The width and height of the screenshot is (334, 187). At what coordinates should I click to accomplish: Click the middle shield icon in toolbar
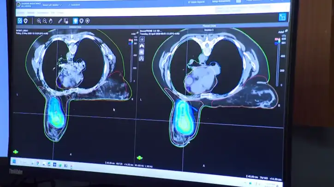(x=81, y=21)
